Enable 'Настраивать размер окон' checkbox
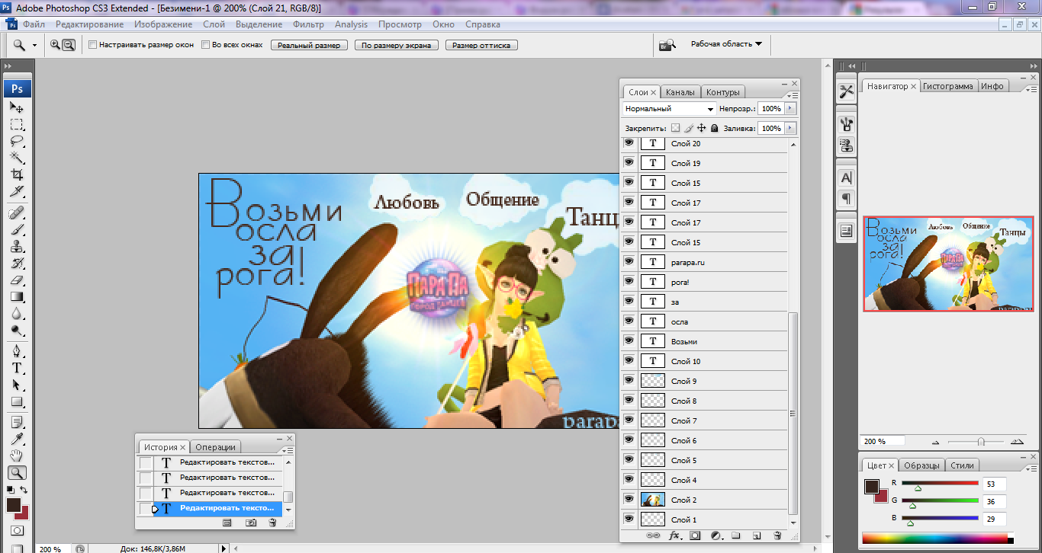Screen dimensions: 1042x553 93,45
